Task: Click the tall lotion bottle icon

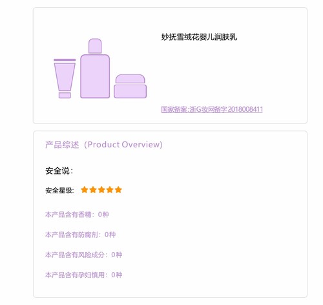Action: 95,68
